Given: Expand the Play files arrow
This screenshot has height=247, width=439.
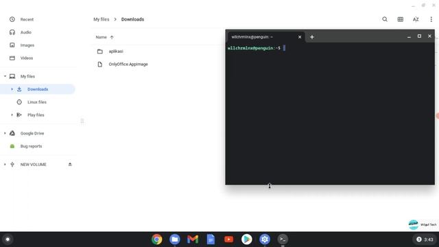Looking at the screenshot, I should [x=12, y=115].
